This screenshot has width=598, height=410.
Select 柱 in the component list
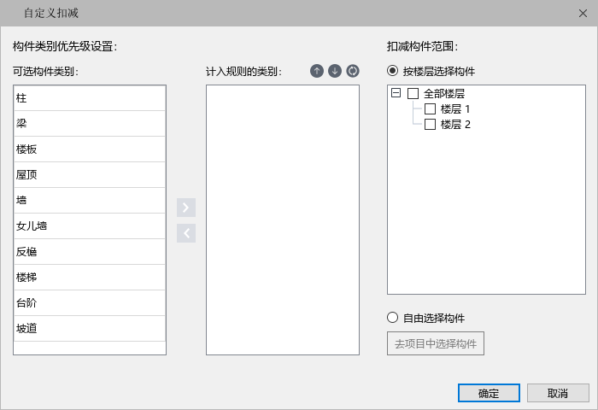click(90, 98)
